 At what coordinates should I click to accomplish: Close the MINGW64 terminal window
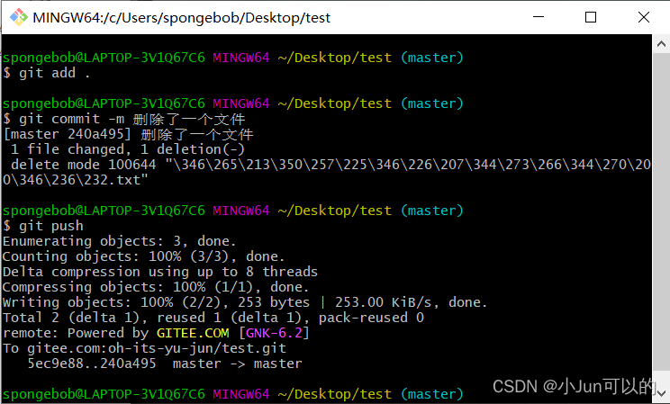point(644,17)
